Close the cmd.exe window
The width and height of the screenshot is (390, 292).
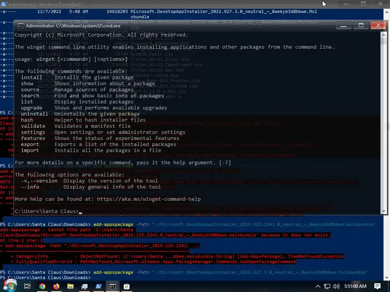(x=378, y=25)
